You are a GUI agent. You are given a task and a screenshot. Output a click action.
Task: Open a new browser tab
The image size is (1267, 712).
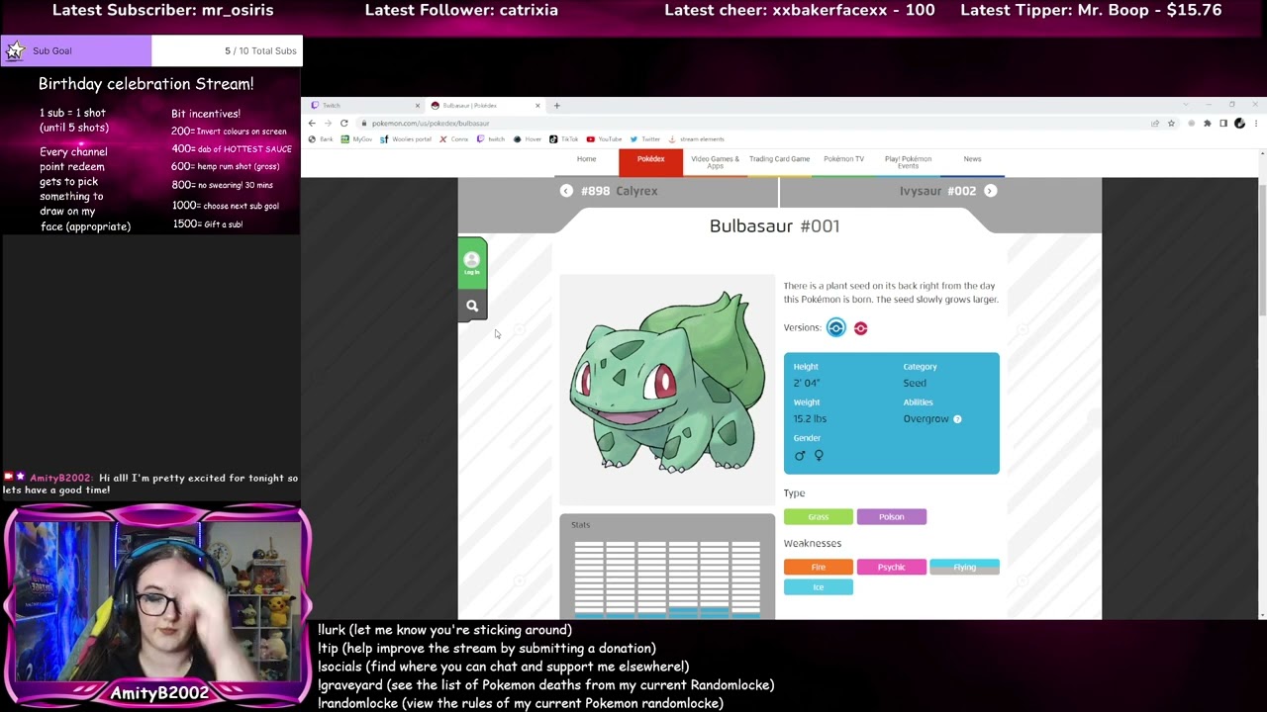tap(556, 105)
